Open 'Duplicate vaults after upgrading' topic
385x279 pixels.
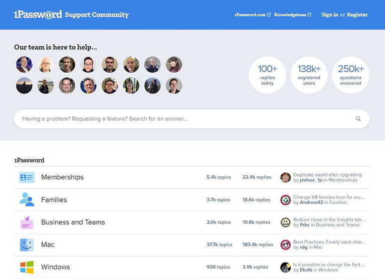click(x=327, y=175)
